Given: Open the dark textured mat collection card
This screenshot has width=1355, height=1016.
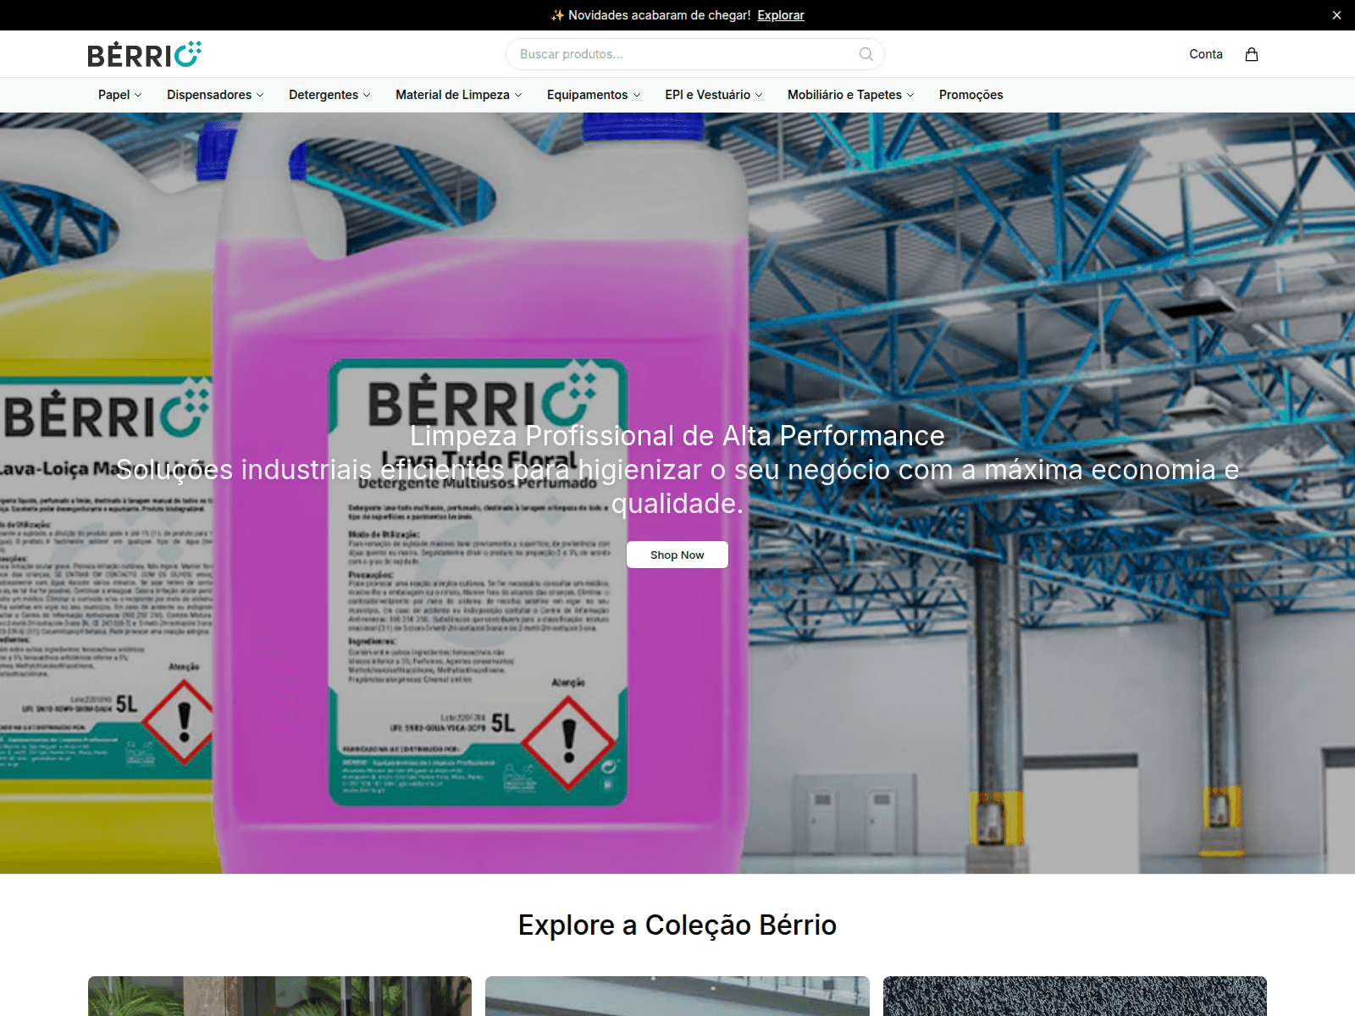Looking at the screenshot, I should (x=1075, y=996).
